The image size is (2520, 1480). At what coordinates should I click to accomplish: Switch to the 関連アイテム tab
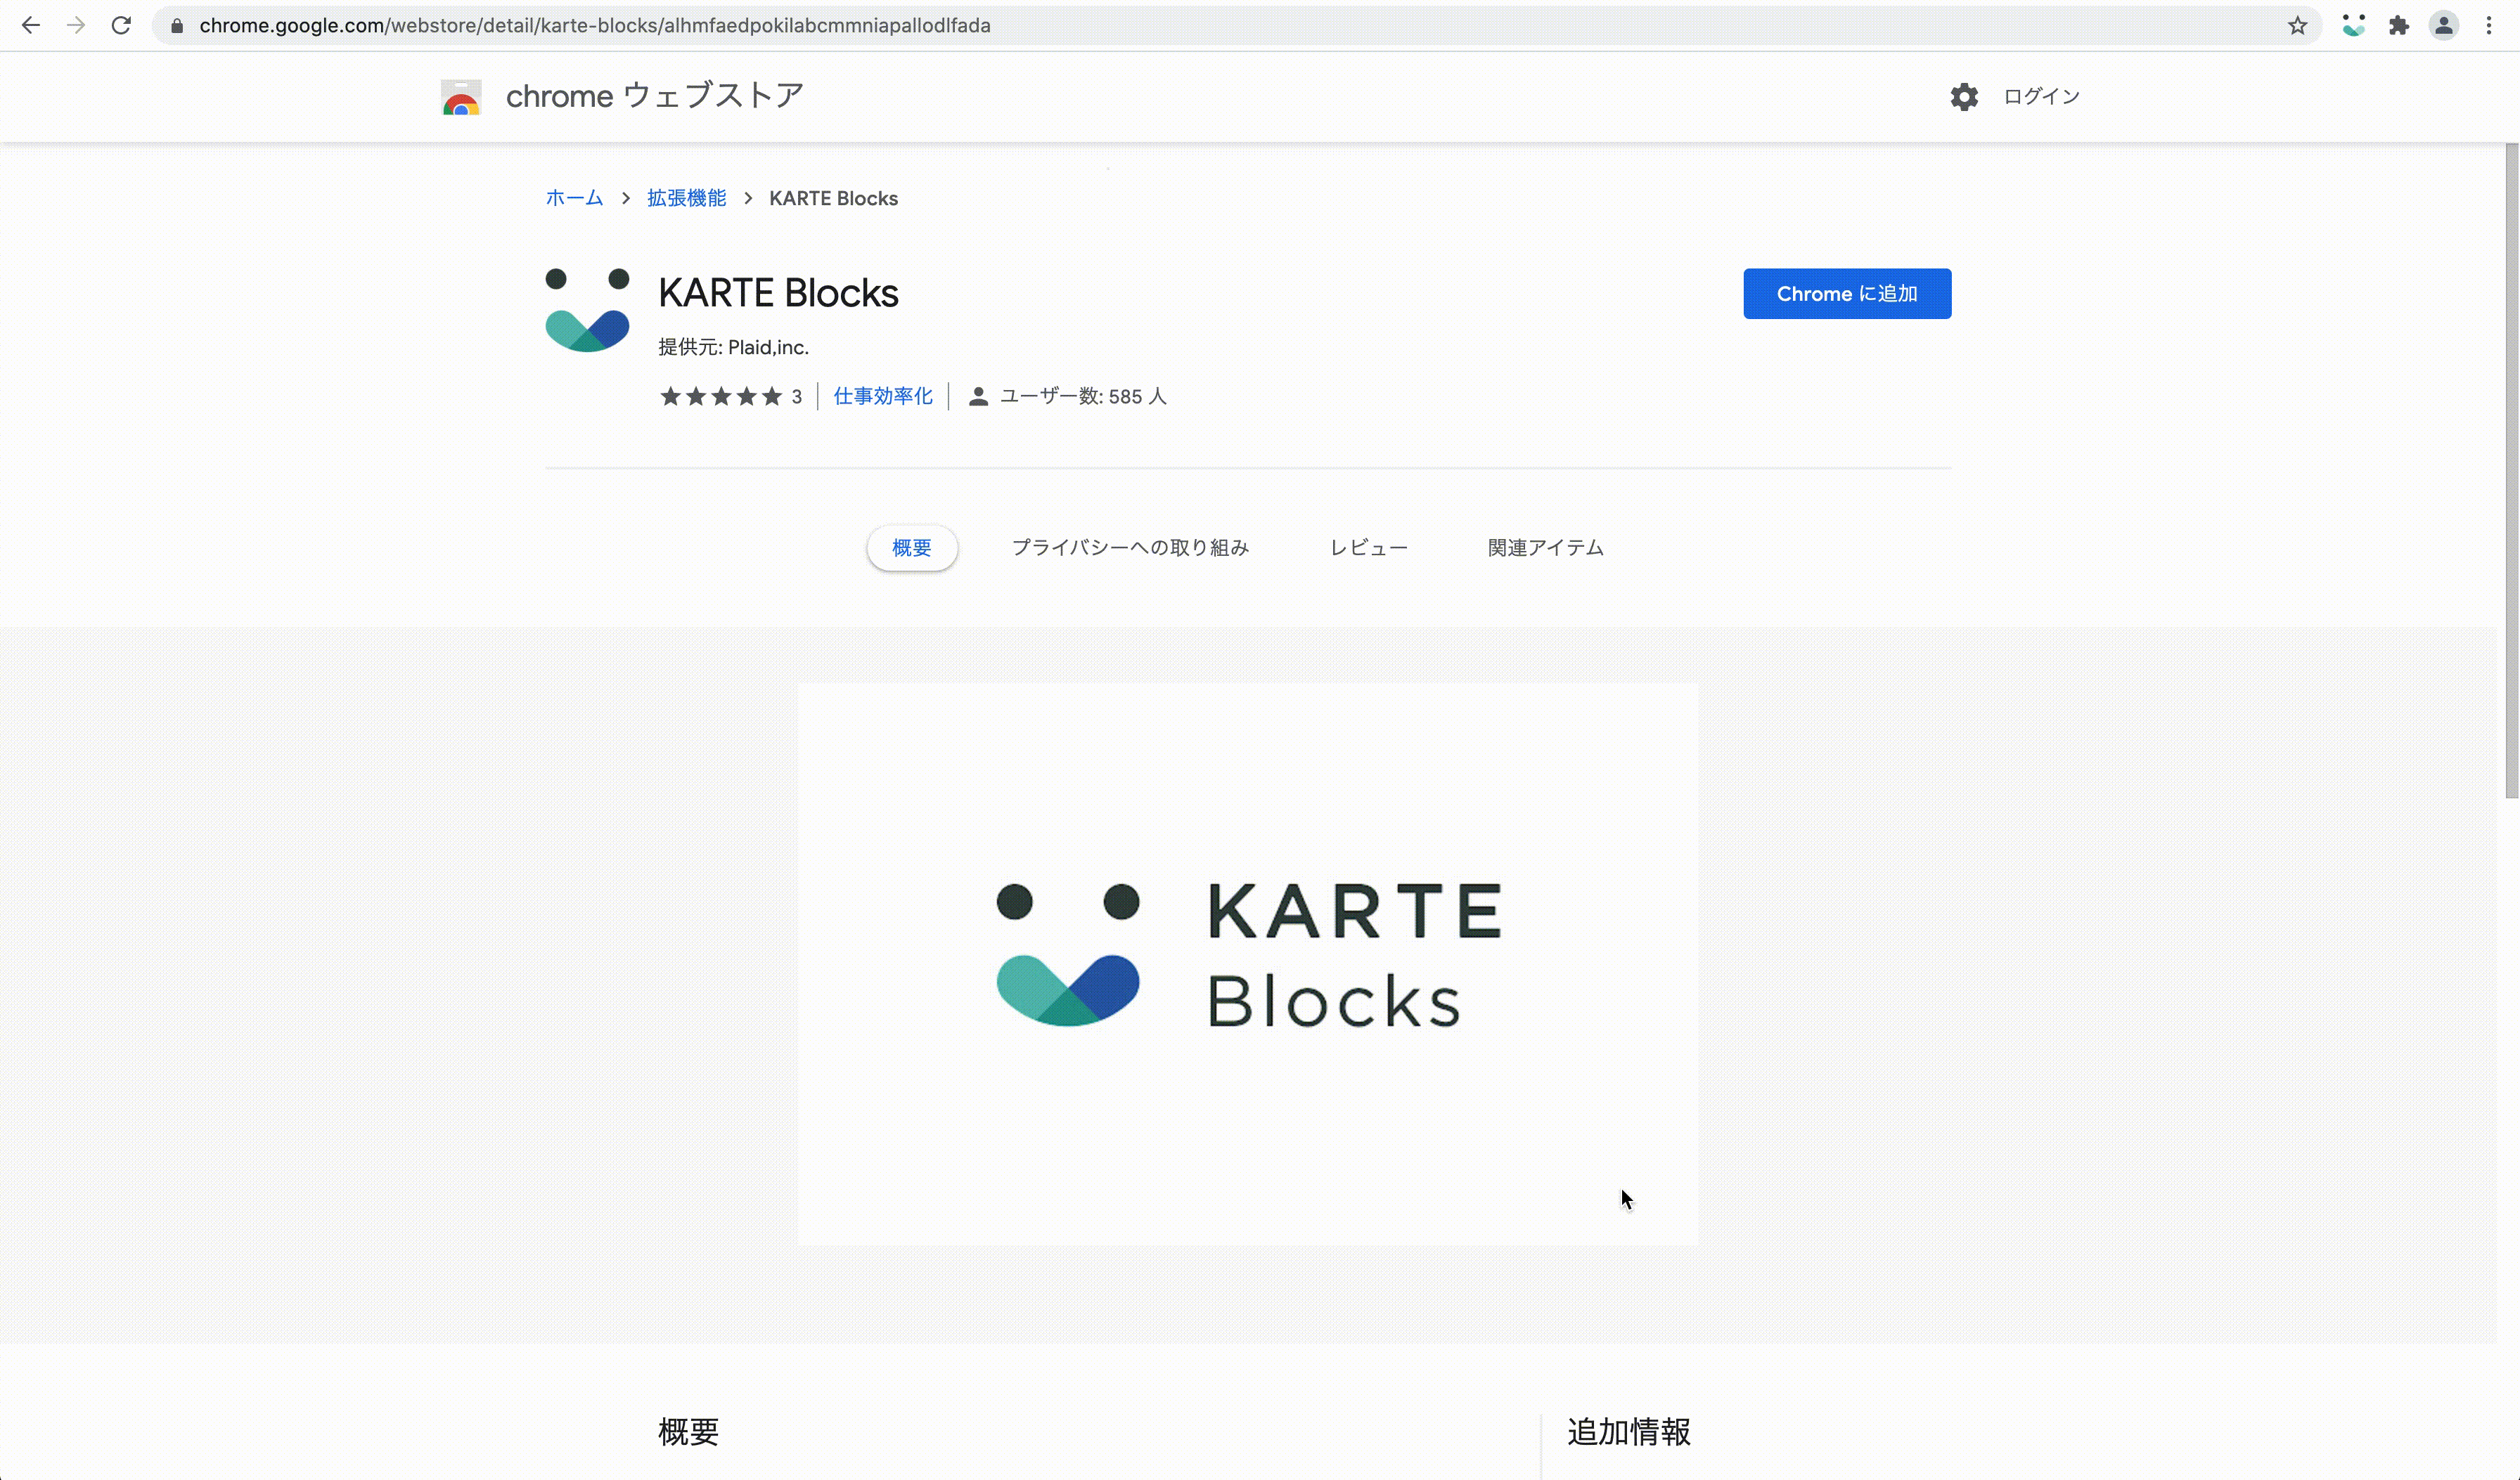click(1545, 547)
